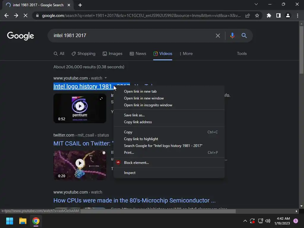The width and height of the screenshot is (304, 228).
Task: Open Chrome three-dot menu
Action: coord(297,15)
